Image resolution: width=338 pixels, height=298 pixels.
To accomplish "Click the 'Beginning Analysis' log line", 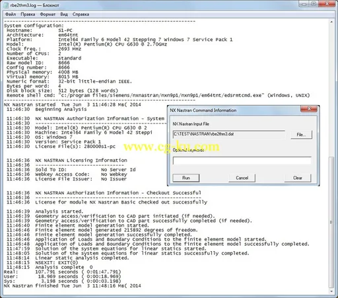I will pyautogui.click(x=46, y=109).
